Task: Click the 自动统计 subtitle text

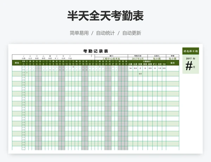Action: 105,33
